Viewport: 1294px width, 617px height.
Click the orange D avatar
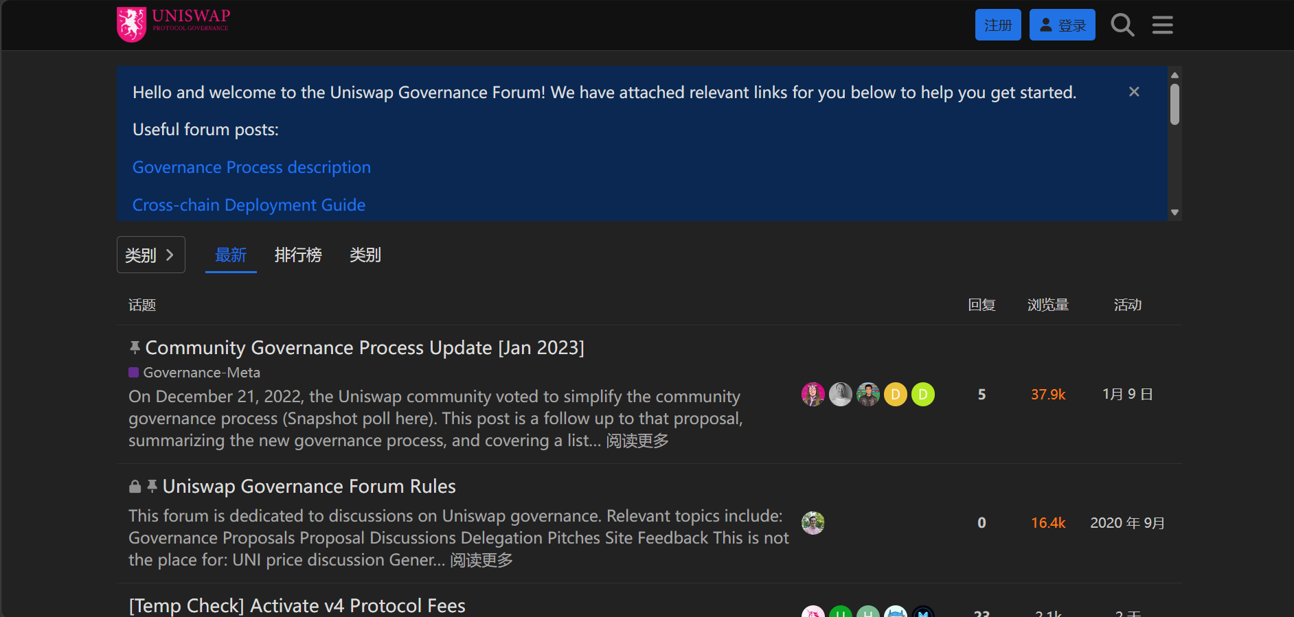tap(896, 394)
